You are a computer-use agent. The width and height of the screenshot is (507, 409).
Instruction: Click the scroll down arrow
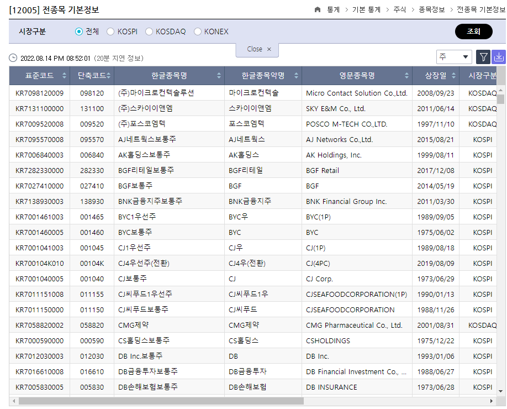pyautogui.click(x=500, y=391)
